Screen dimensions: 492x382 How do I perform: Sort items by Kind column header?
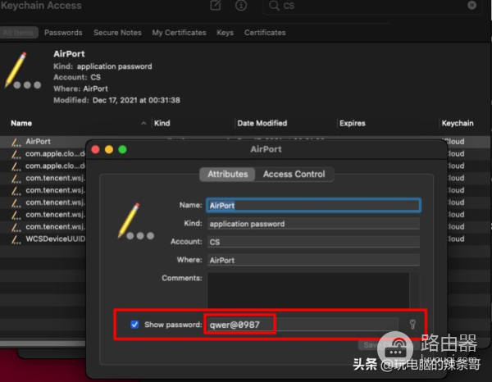coord(162,124)
